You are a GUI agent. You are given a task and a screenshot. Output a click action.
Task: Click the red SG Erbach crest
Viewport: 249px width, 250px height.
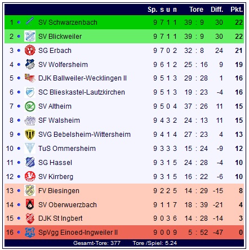(x=30, y=50)
